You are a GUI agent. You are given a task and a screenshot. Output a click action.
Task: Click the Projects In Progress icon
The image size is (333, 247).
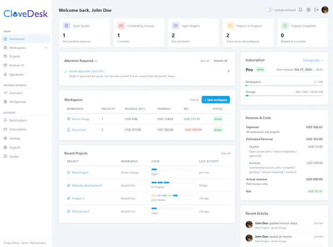pyautogui.click(x=230, y=26)
